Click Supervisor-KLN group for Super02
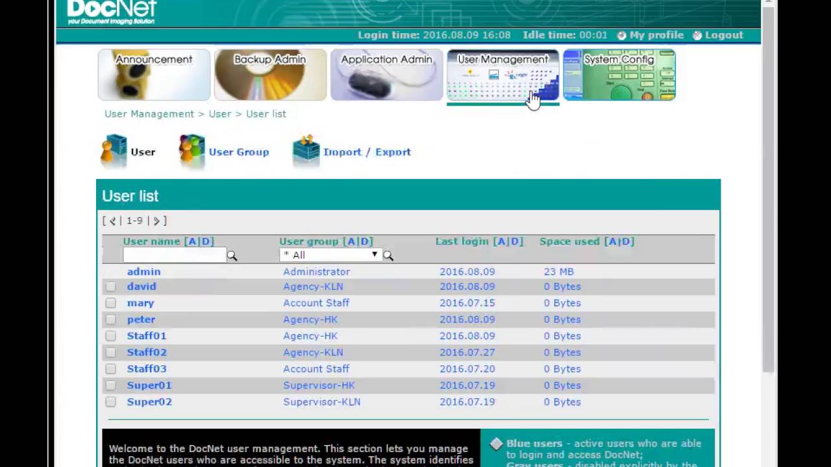Viewport: 831px width, 467px height. (x=321, y=402)
